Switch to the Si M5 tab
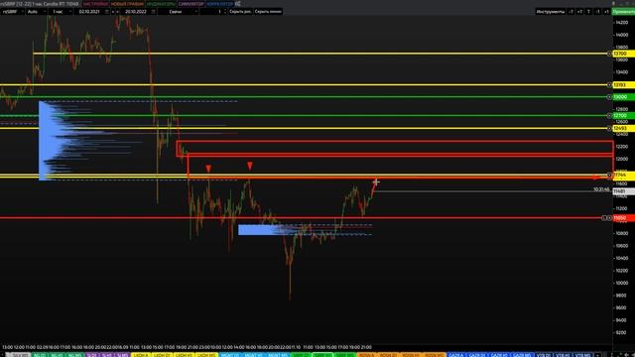 pyautogui.click(x=122, y=355)
